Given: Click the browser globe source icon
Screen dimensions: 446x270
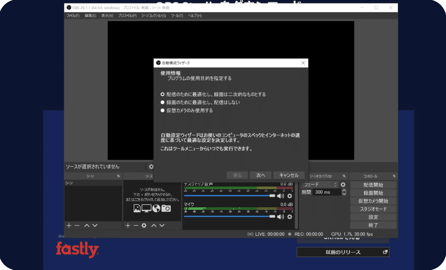Looking at the screenshot, I should 156,208.
